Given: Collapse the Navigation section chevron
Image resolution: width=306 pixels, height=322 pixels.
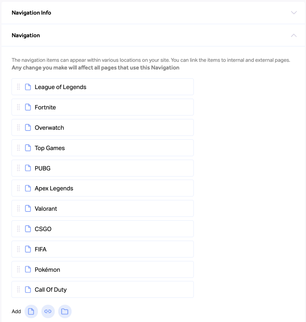Looking at the screenshot, I should [294, 35].
